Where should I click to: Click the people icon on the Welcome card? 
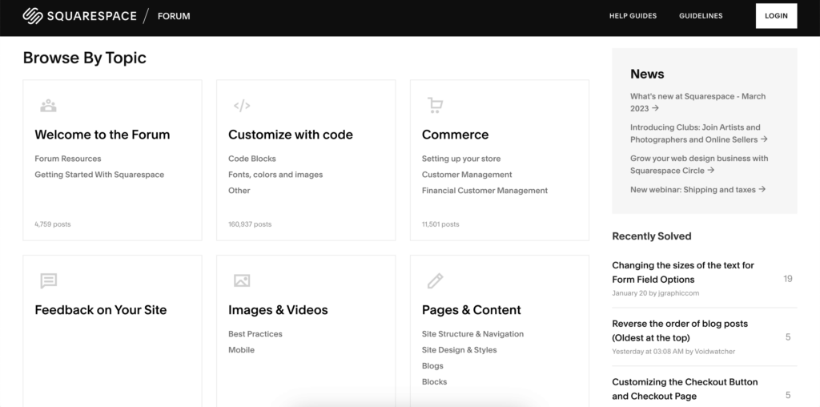pos(48,106)
